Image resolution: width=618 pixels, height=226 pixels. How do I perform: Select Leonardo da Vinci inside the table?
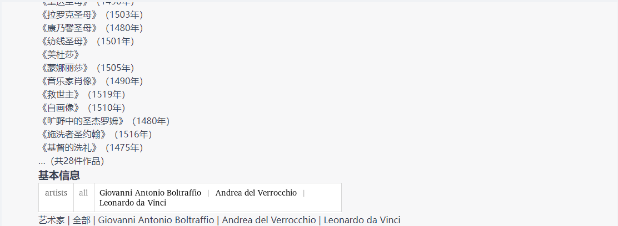click(133, 203)
